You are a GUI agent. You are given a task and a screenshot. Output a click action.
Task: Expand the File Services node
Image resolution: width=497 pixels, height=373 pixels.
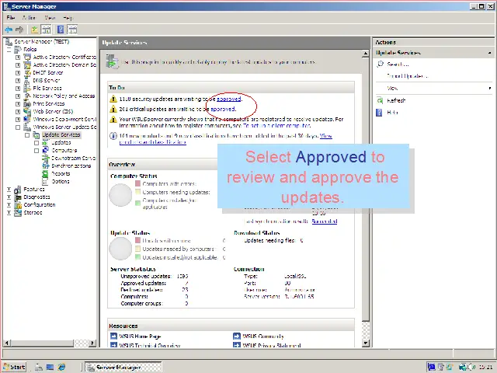coord(18,89)
